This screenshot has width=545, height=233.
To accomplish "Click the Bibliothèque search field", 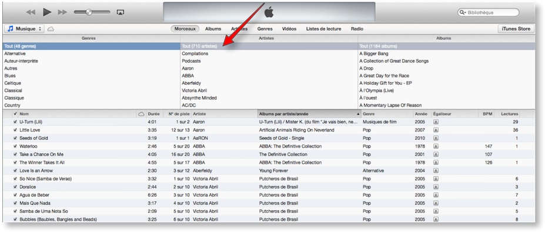I will (x=489, y=12).
